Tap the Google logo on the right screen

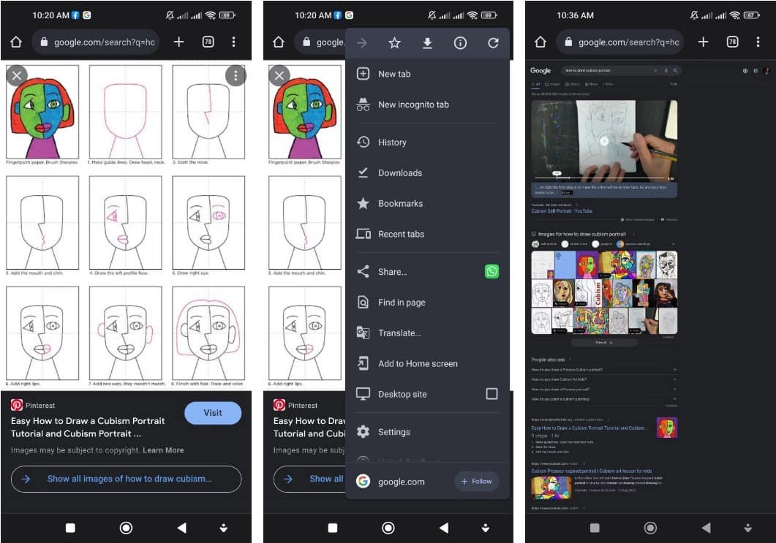[540, 71]
